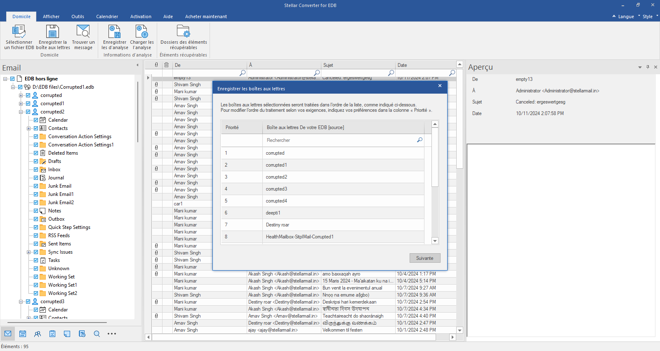Open the Outils ribbon tab
Image resolution: width=660 pixels, height=351 pixels.
pyautogui.click(x=78, y=16)
